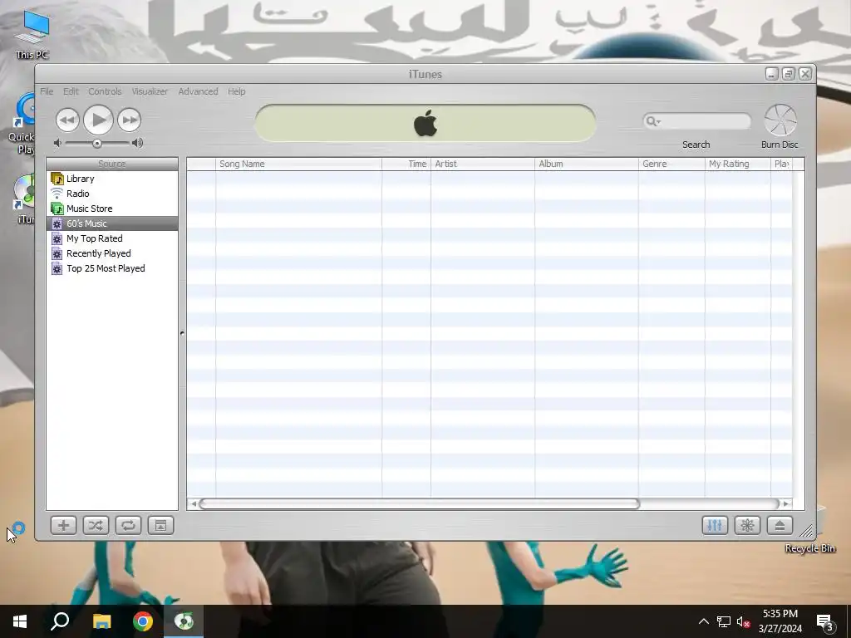The height and width of the screenshot is (638, 851).
Task: Click the scrollbar right arrow
Action: point(786,504)
